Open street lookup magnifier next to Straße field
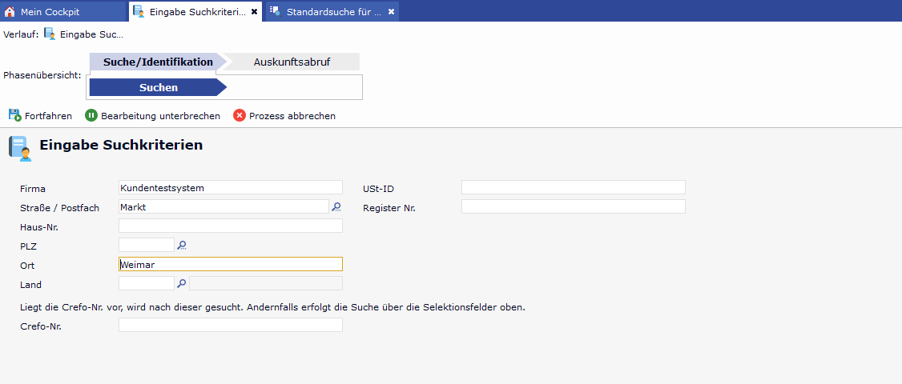The image size is (902, 384). pyautogui.click(x=336, y=206)
